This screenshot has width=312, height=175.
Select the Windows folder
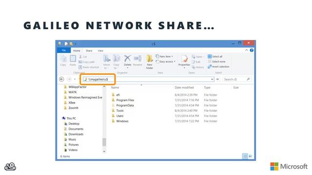pos(120,121)
